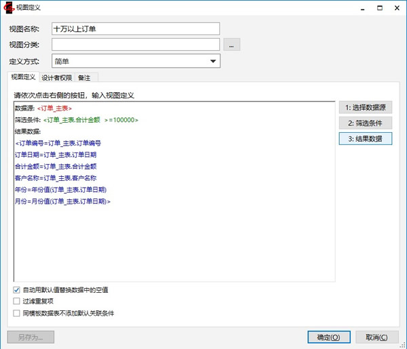
Task: Focus the 视图名称 field containing 十万以上订单
Action: [136, 28]
